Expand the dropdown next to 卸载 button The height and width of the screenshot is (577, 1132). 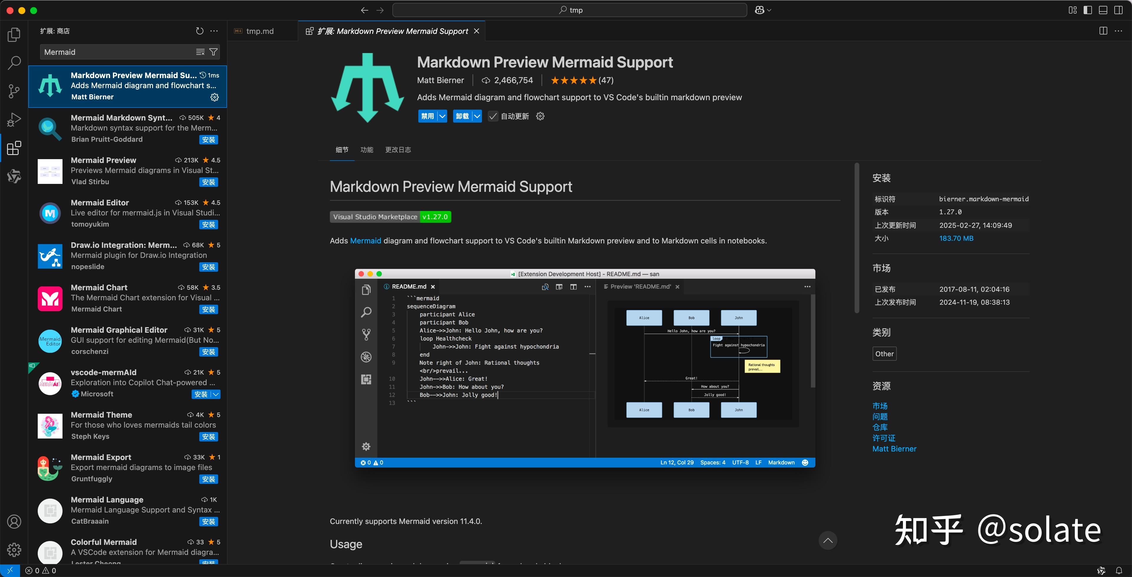point(478,116)
